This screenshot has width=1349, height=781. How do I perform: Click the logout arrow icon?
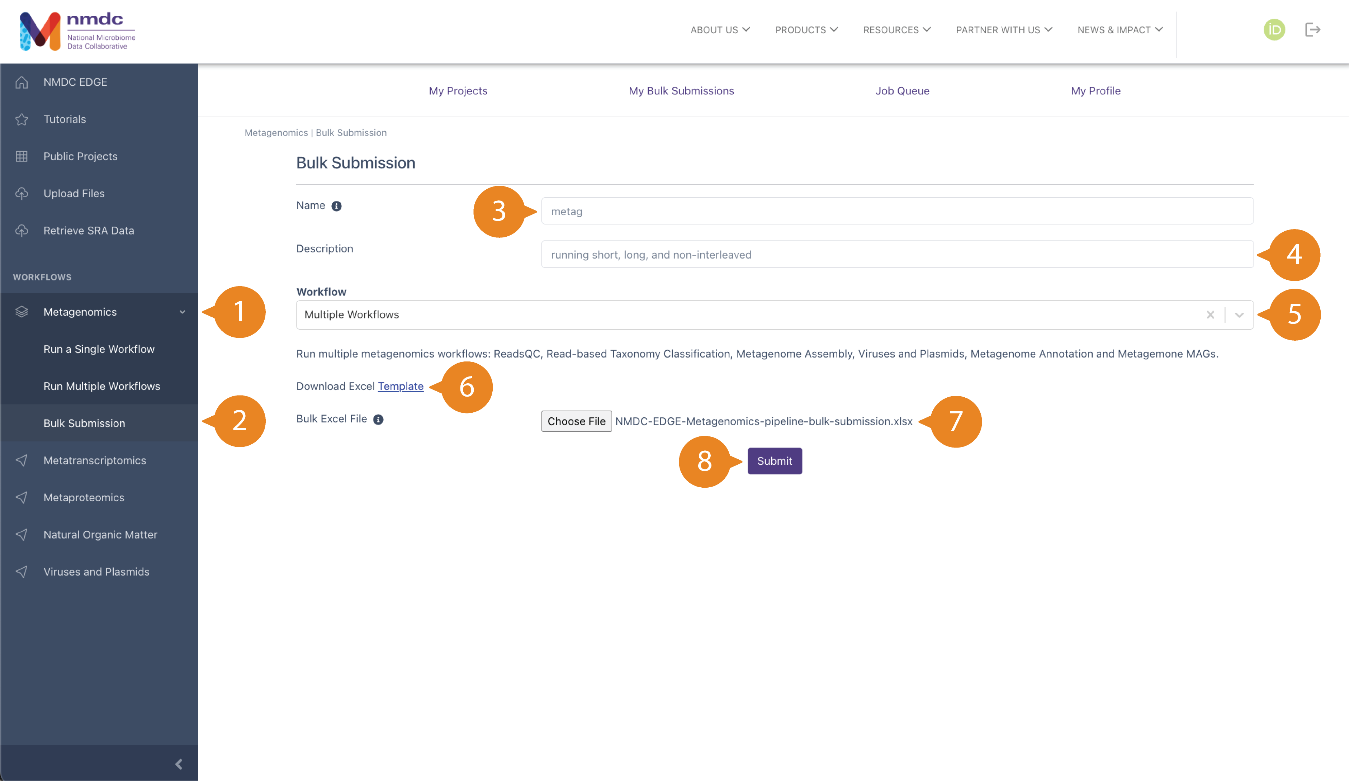(x=1312, y=29)
